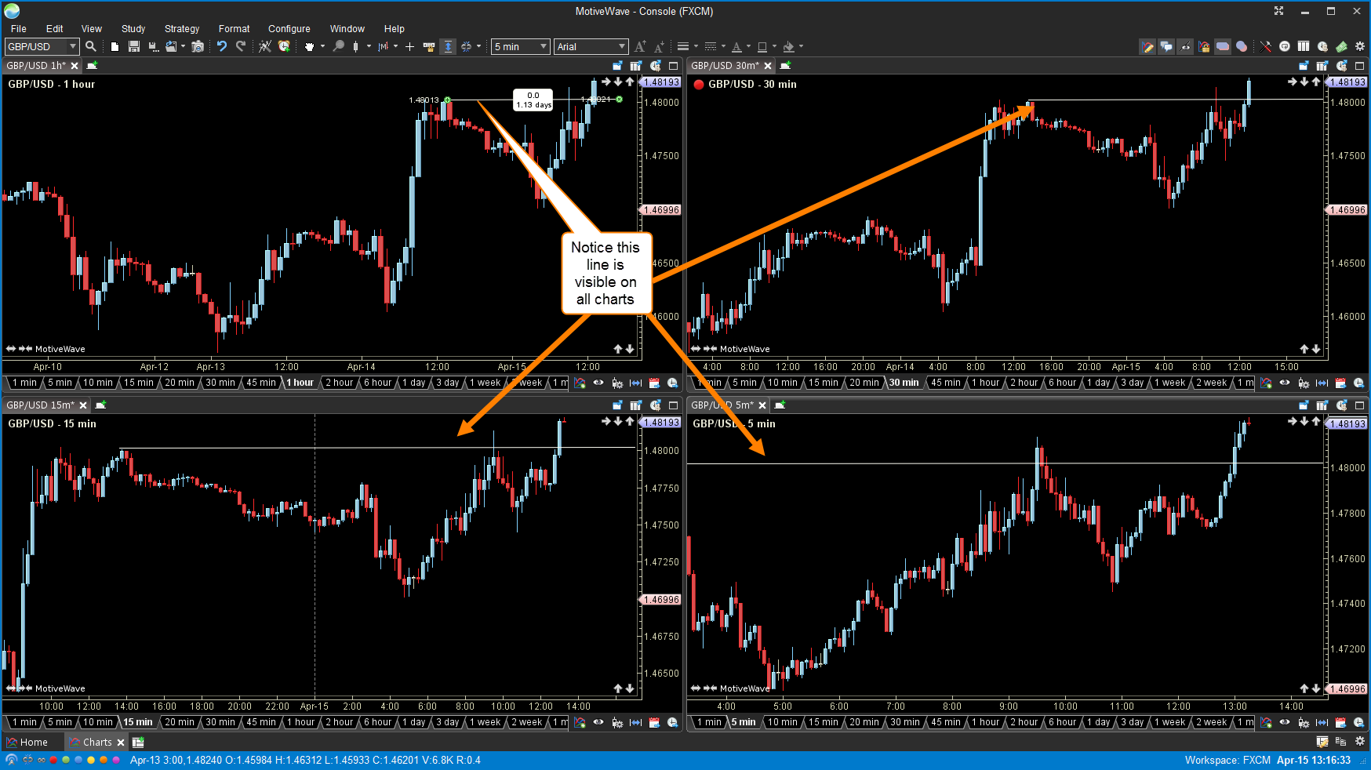This screenshot has height=770, width=1371.
Task: Take a chart screenshot with camera icon
Action: (x=198, y=46)
